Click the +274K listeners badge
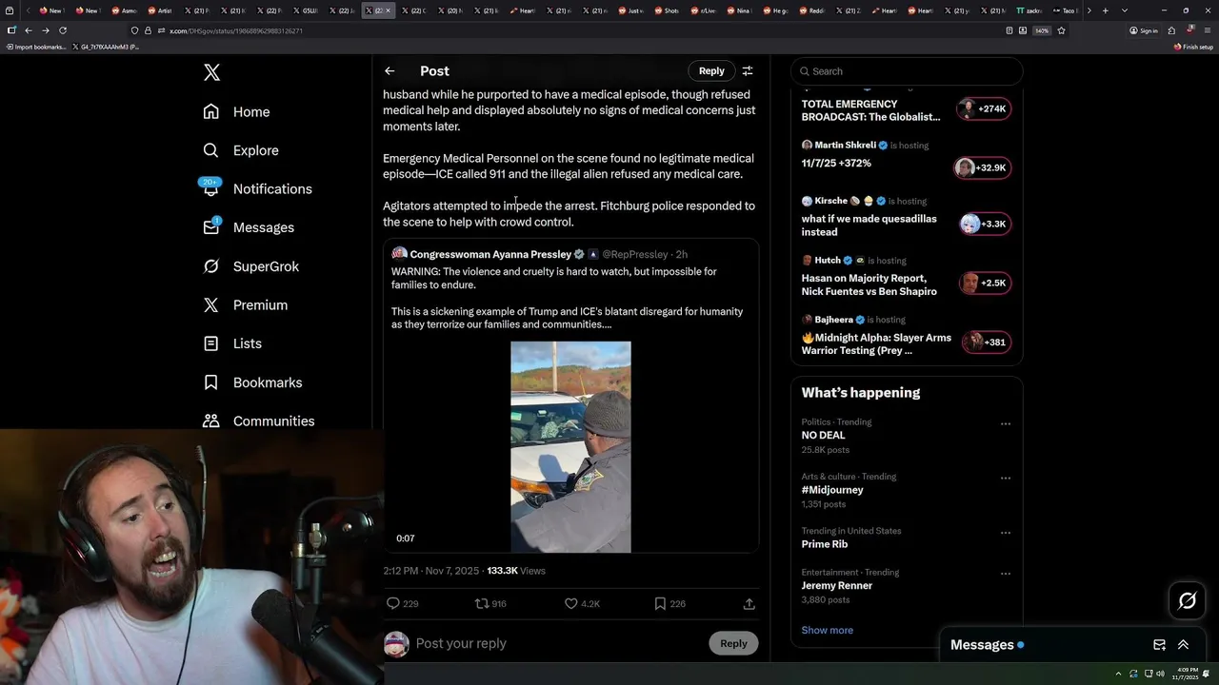The image size is (1219, 685). point(984,108)
